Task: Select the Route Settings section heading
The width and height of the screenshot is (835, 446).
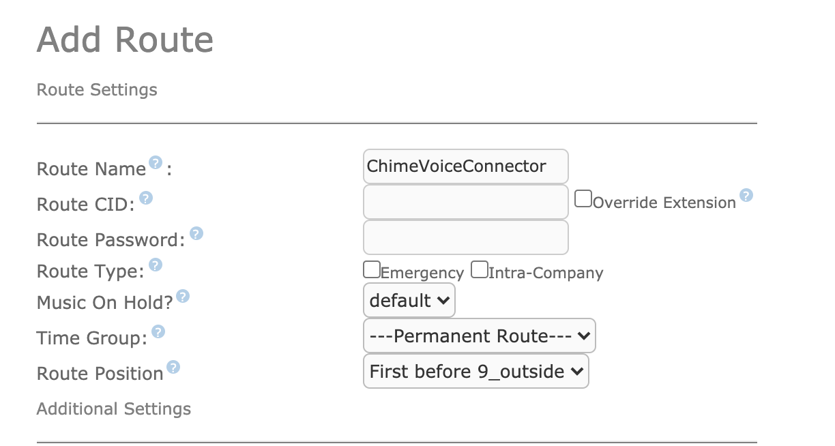Action: (x=97, y=90)
